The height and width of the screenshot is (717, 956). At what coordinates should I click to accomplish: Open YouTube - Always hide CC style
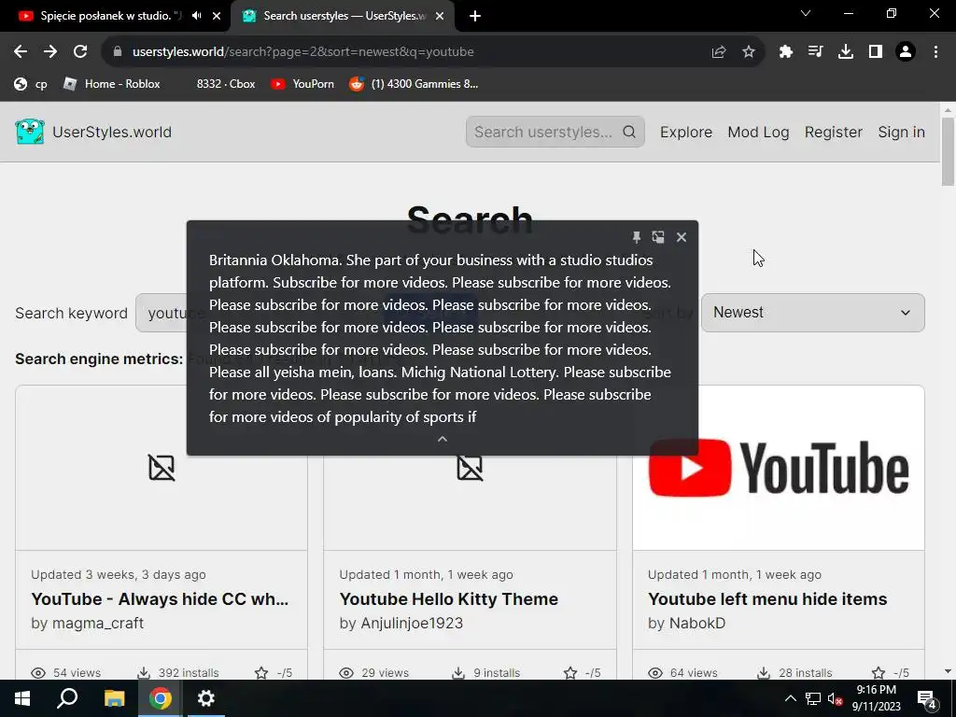point(160,598)
